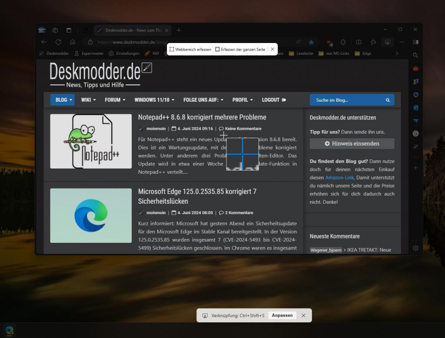Open the PROFIL navigation menu
Screen dimensions: 445x338
242,100
